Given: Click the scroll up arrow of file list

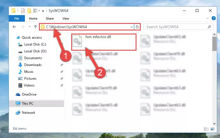Looking at the screenshot, I should pyautogui.click(x=214, y=34).
